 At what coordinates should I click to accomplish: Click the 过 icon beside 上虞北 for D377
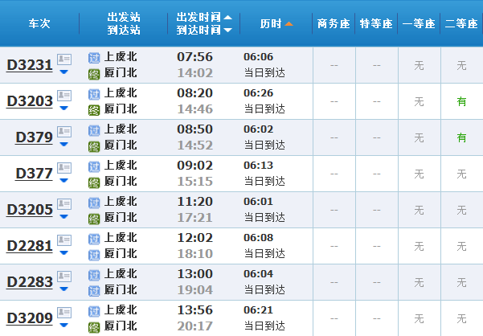(94, 166)
